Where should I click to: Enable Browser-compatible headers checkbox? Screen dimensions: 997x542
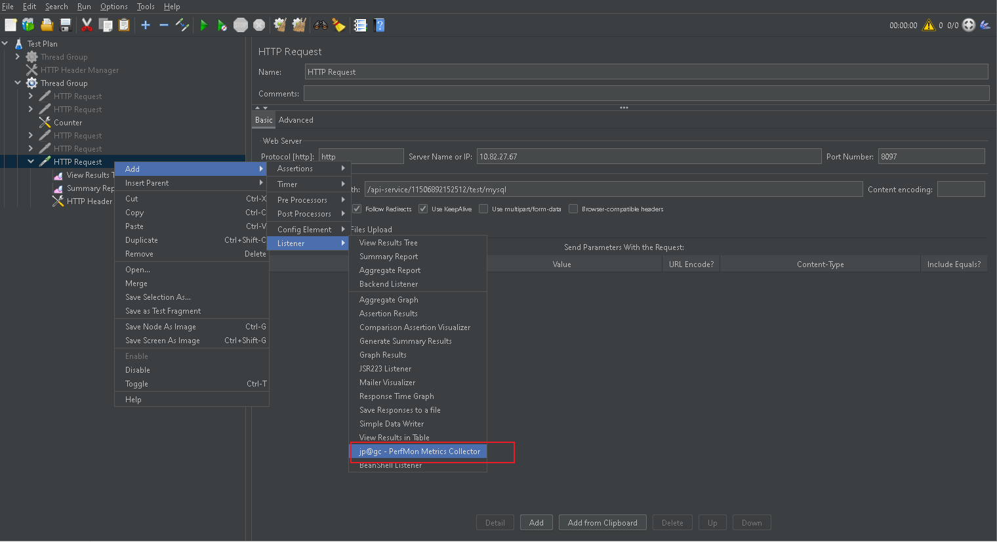point(573,209)
